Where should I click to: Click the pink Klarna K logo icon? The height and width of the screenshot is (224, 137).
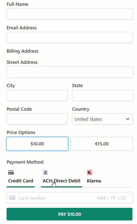90,172
